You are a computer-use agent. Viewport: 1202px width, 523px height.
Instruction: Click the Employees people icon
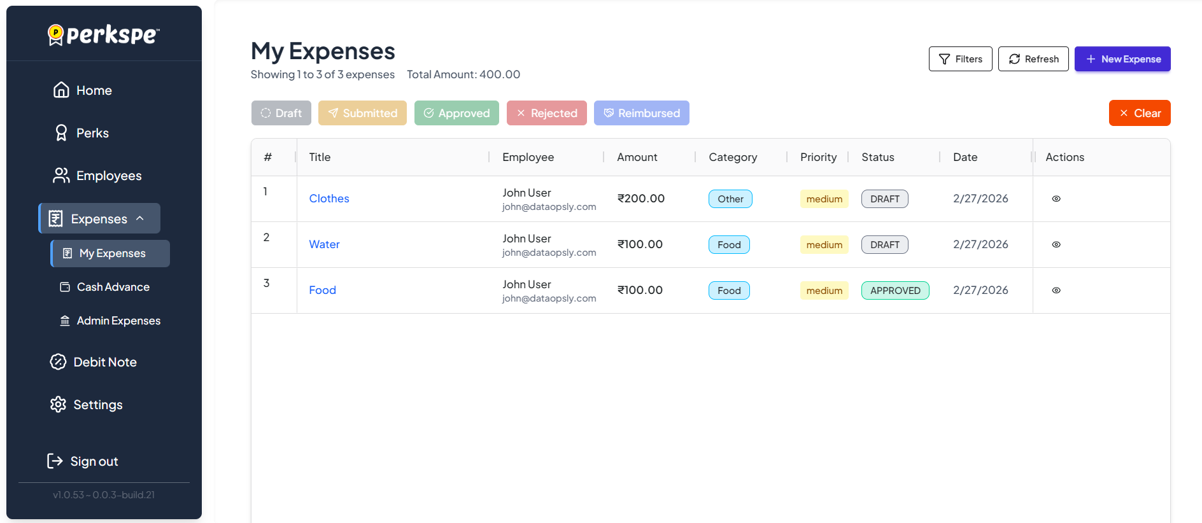pos(61,176)
